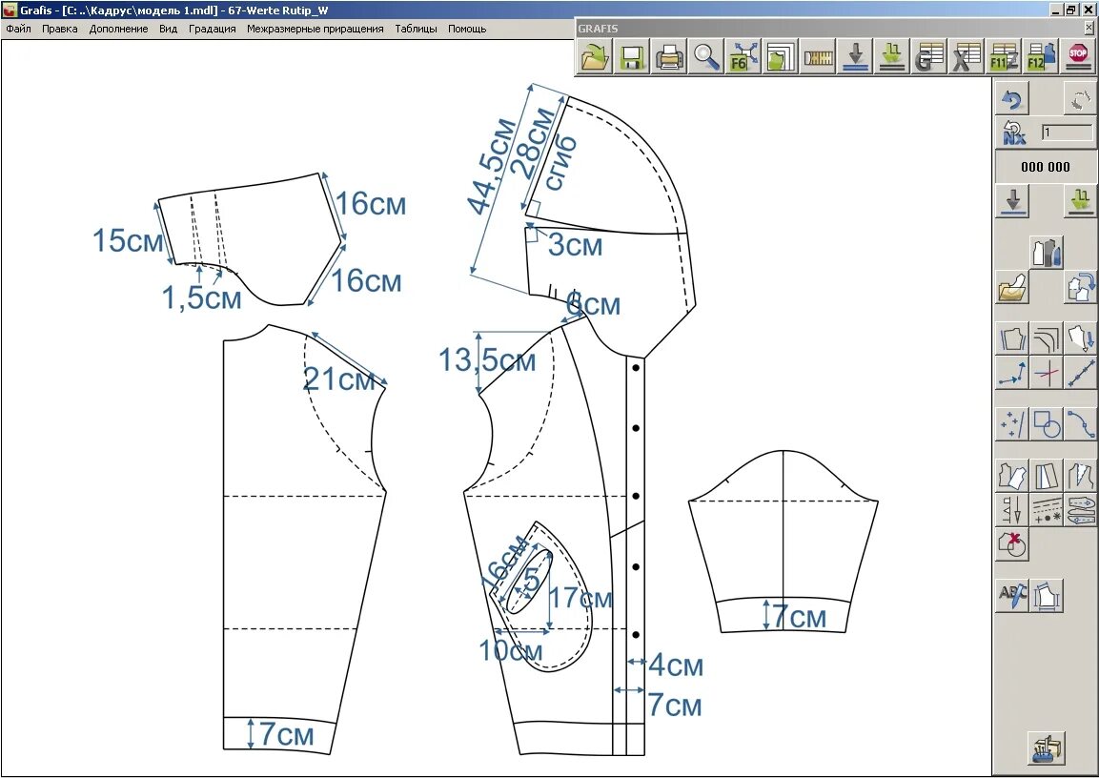Open the Дополнение menu
Image resolution: width=1099 pixels, height=778 pixels.
118,29
